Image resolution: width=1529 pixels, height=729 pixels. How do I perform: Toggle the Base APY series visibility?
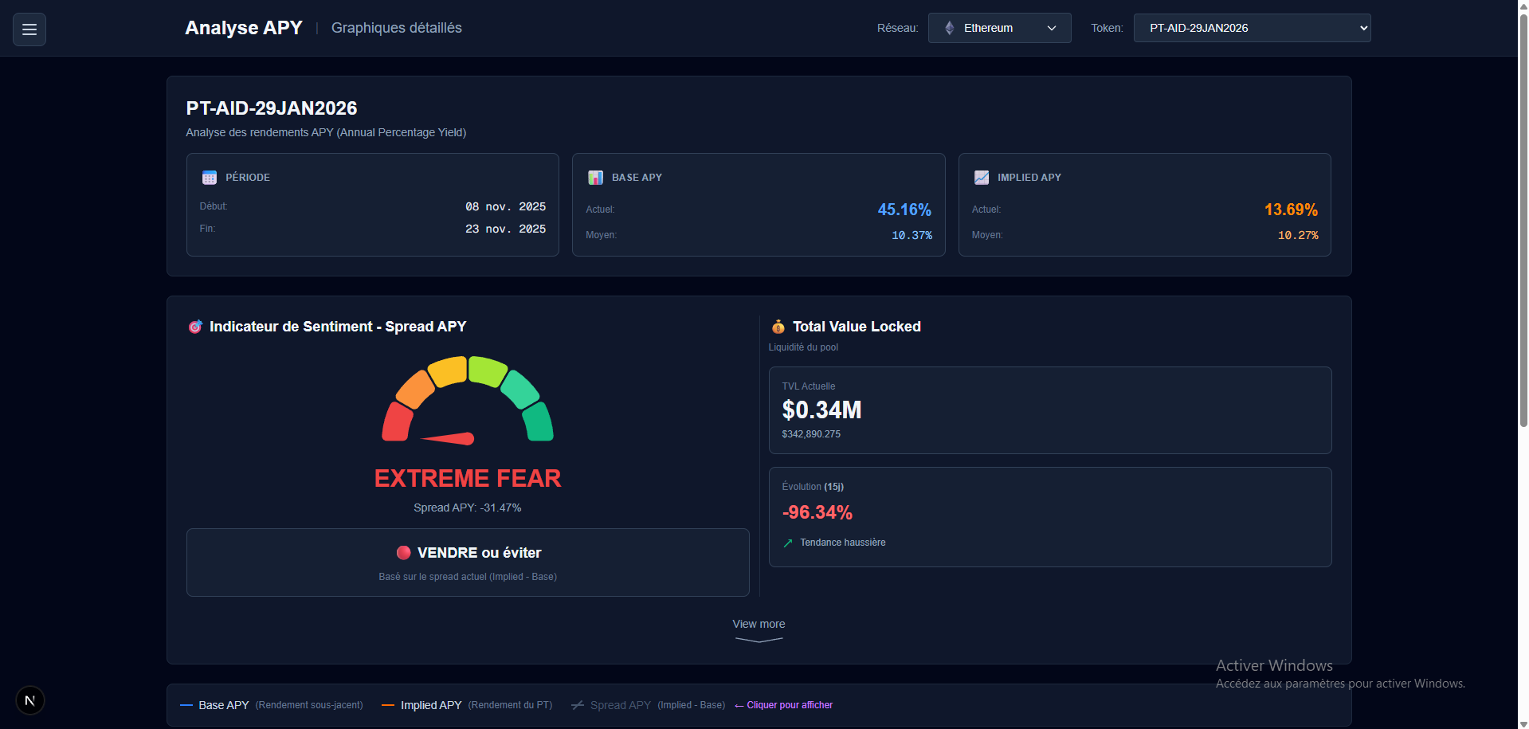pyautogui.click(x=223, y=705)
